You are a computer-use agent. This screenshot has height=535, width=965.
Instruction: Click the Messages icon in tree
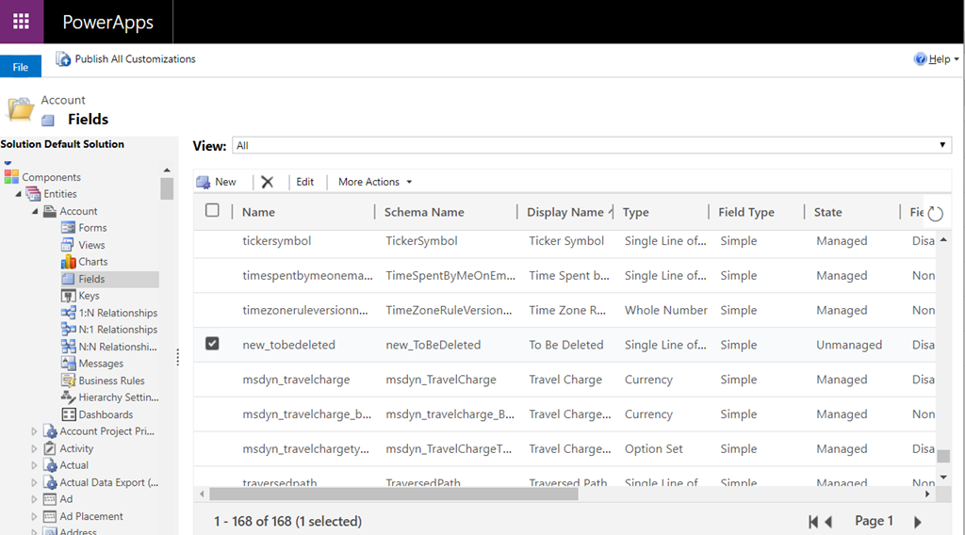coord(68,364)
